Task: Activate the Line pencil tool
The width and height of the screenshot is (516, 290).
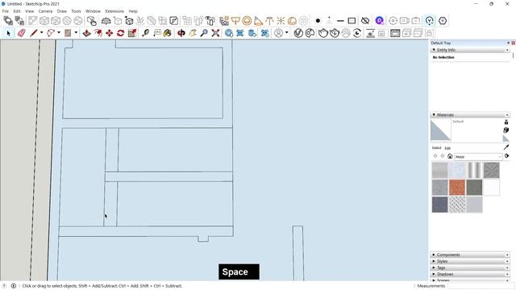Action: pyautogui.click(x=33, y=33)
